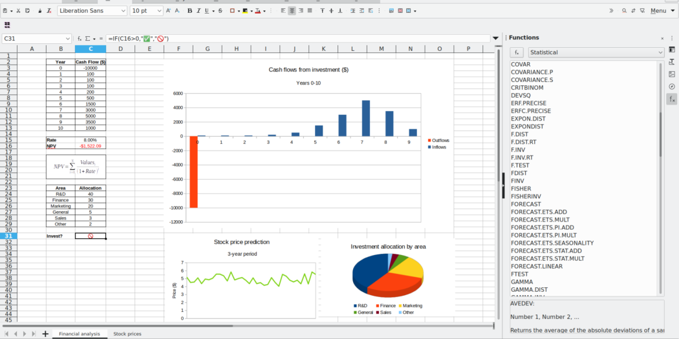679x339 pixels.
Task: Open the Styles deck in the sidebar
Action: pyautogui.click(x=672, y=62)
